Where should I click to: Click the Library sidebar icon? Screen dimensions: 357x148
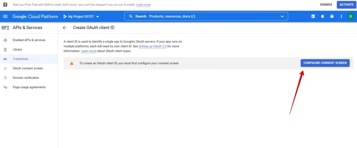pyautogui.click(x=5, y=50)
